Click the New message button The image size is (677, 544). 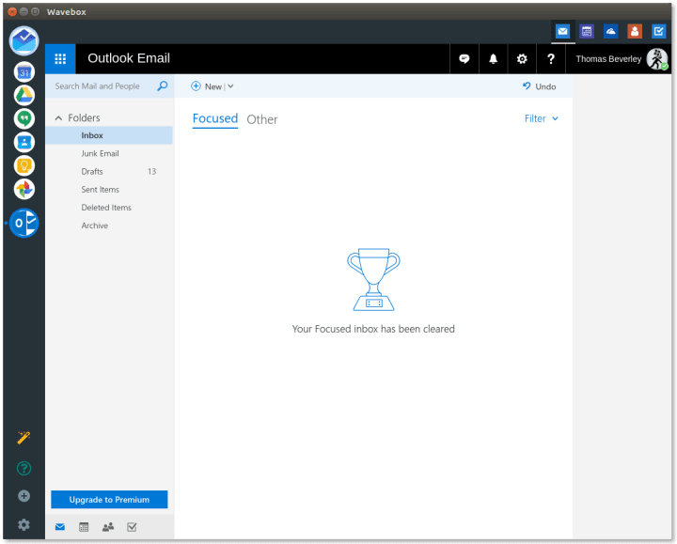tap(206, 86)
